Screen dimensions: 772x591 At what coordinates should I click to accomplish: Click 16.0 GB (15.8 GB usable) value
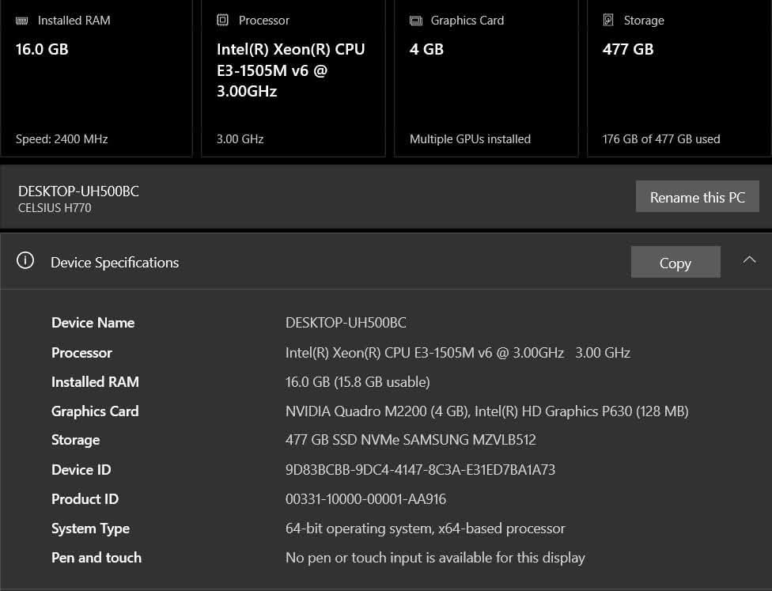358,381
